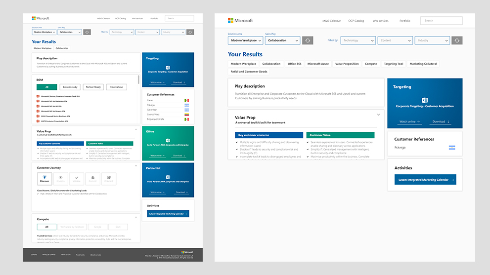Image resolution: width=490 pixels, height=275 pixels.
Task: Open OCP Catalog in right page navigation
Action: [x=356, y=21]
